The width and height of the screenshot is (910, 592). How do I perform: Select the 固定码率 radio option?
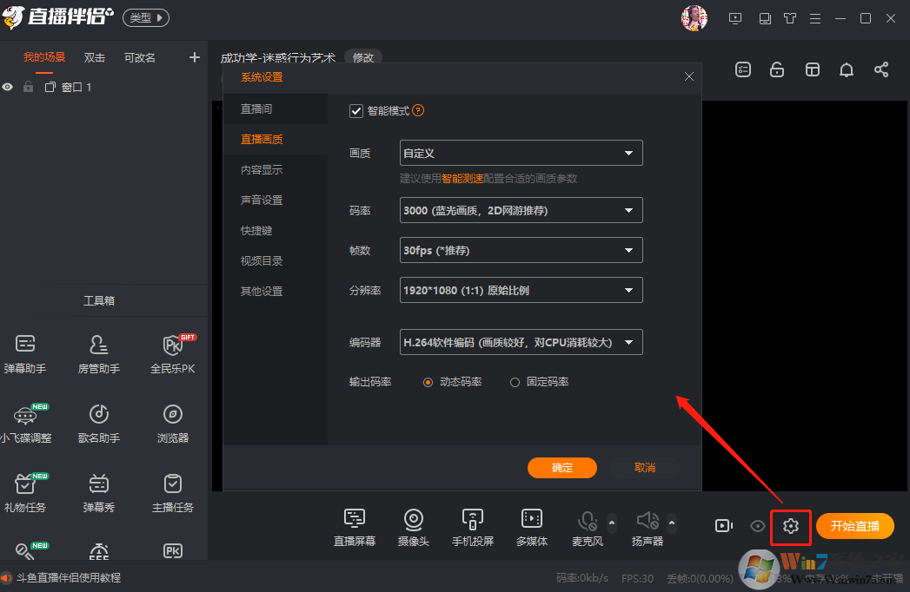[x=514, y=381]
